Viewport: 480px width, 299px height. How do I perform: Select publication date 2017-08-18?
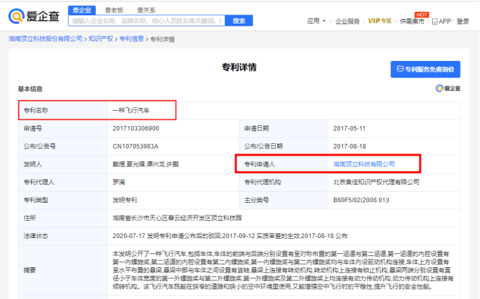(350, 146)
